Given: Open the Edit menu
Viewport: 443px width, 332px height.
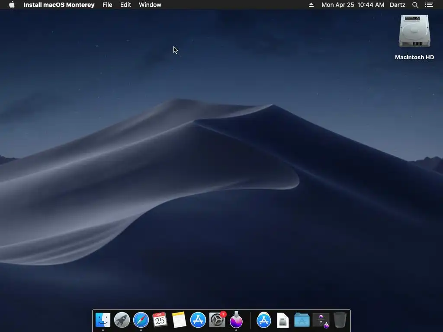Looking at the screenshot, I should pyautogui.click(x=125, y=5).
